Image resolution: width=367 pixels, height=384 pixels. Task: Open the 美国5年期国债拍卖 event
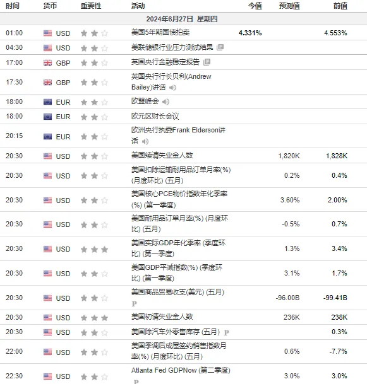(x=160, y=32)
